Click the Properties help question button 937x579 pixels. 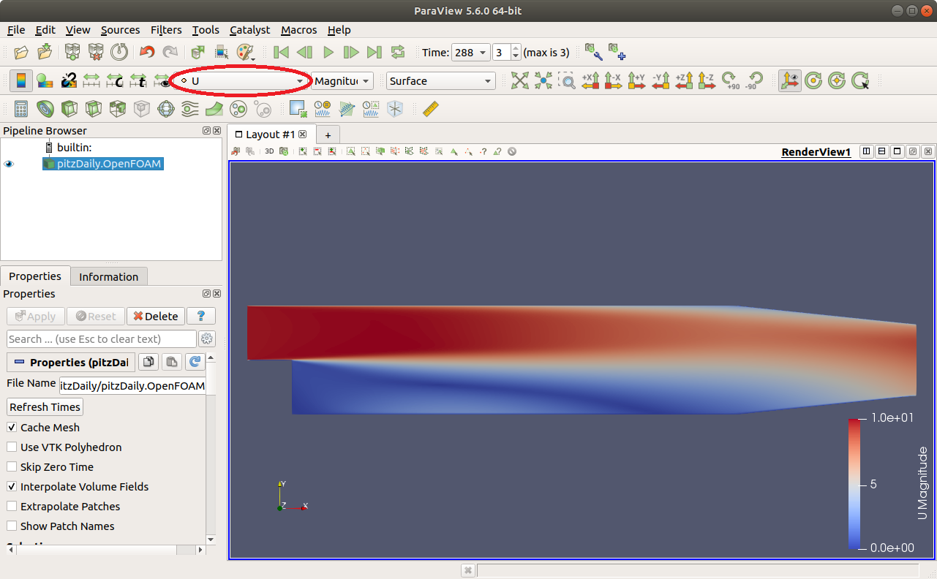[x=201, y=316]
